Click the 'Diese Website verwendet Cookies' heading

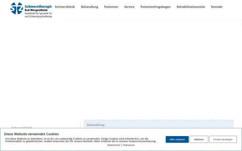31,134
